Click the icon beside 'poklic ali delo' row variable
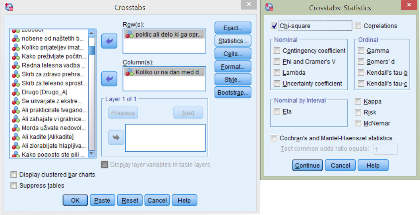The image size is (420, 215). pyautogui.click(x=130, y=35)
